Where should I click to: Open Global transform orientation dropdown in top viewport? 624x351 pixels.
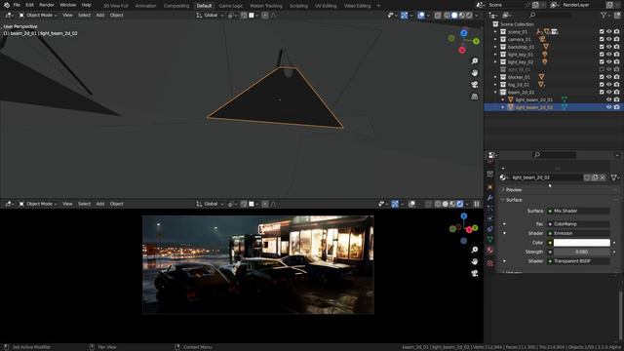(x=210, y=16)
